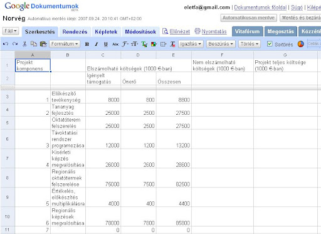This screenshot has width=321, height=234.
Task: Select row 11 header
Action: 8,230
